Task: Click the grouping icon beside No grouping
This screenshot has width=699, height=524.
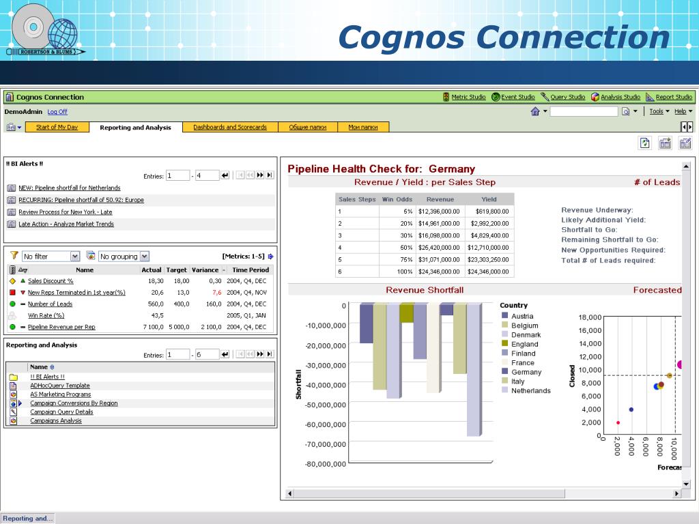Action: click(x=91, y=255)
